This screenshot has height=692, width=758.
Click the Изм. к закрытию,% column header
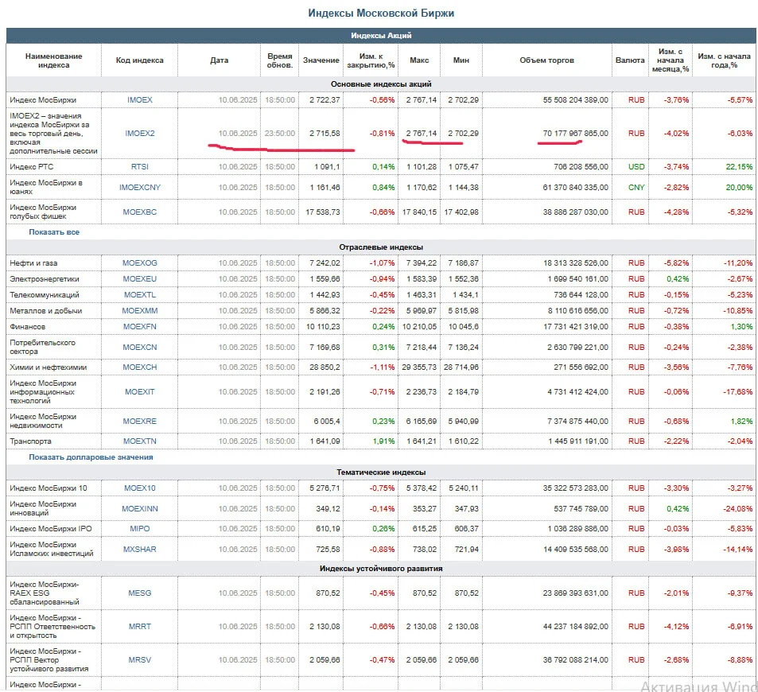(371, 60)
